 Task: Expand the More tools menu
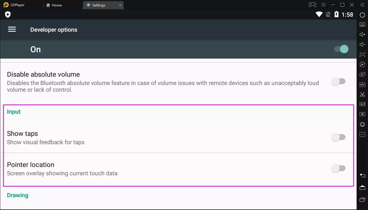[362, 134]
